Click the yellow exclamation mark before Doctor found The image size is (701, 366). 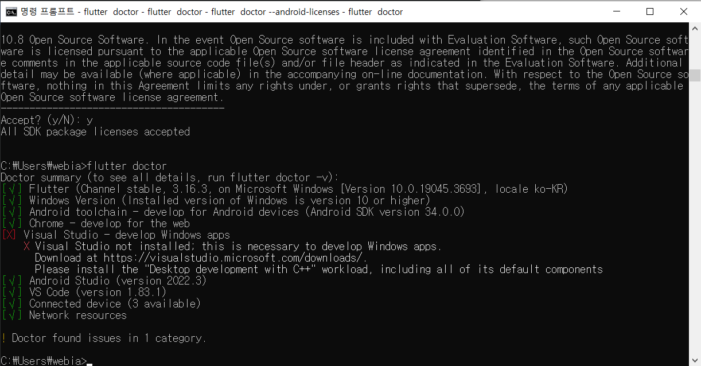click(3, 338)
